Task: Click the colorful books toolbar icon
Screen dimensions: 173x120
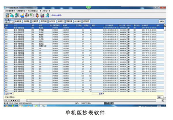Action: 37,15
